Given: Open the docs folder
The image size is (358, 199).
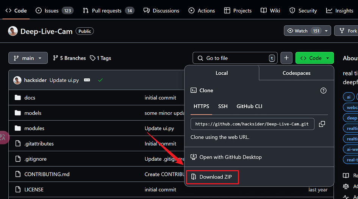Looking at the screenshot, I should tap(30, 97).
